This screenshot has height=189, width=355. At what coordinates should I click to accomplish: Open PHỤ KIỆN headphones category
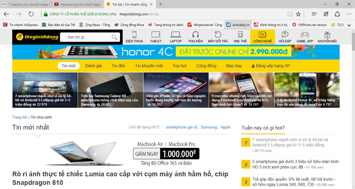coord(196,37)
